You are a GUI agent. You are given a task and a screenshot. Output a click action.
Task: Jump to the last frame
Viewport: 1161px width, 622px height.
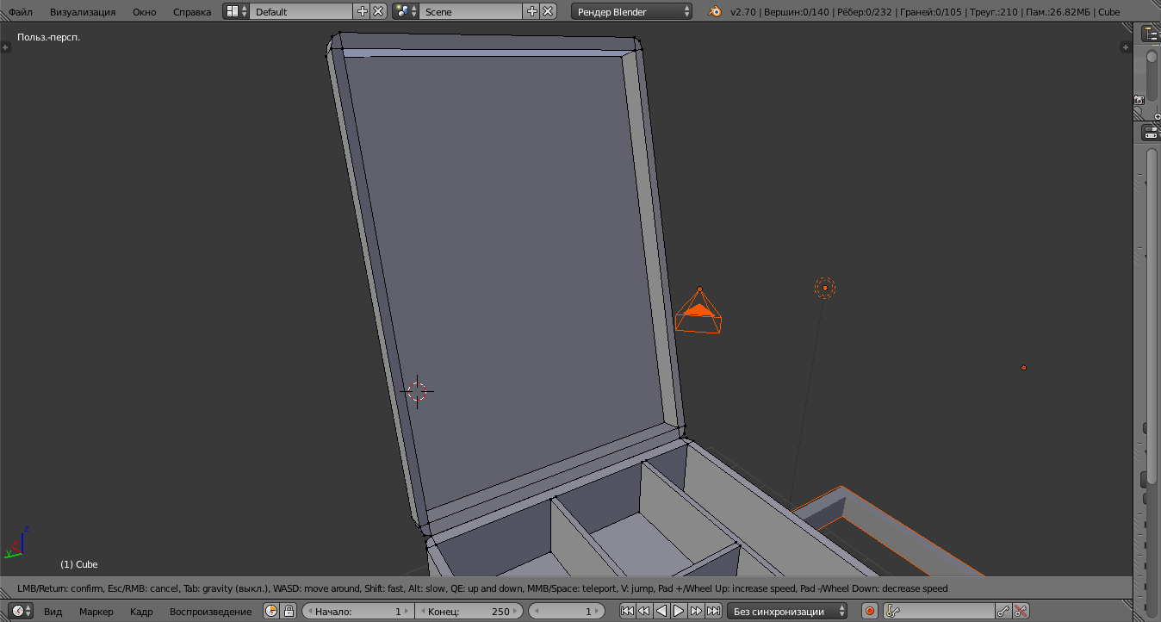(x=713, y=612)
